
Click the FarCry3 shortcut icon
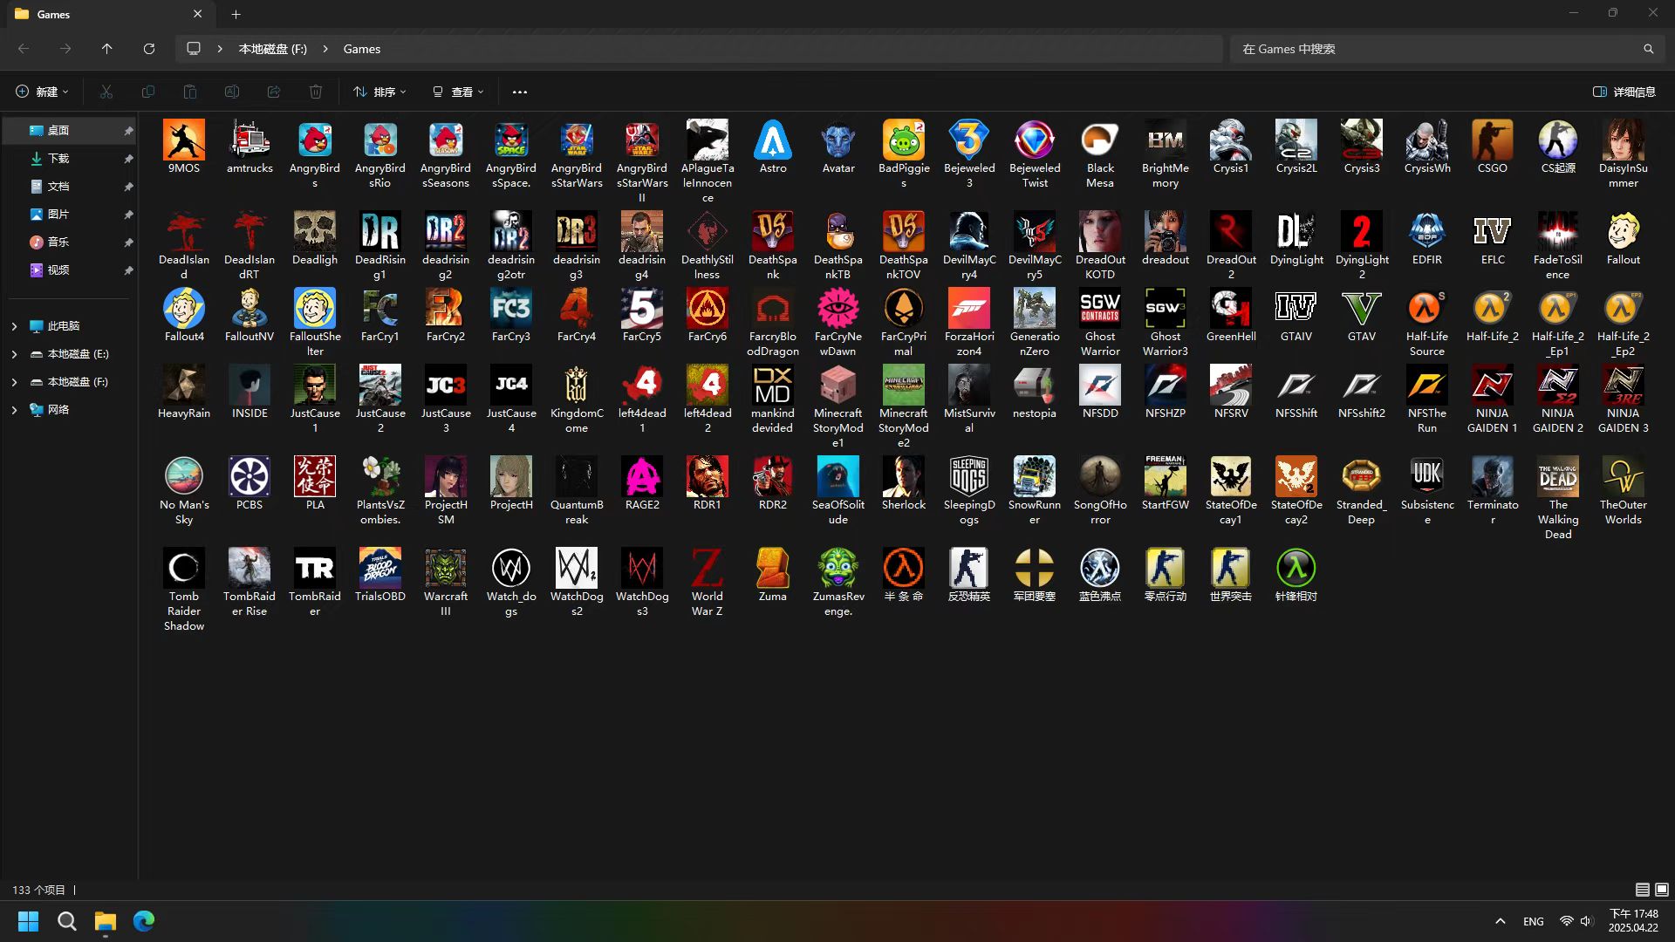(511, 308)
